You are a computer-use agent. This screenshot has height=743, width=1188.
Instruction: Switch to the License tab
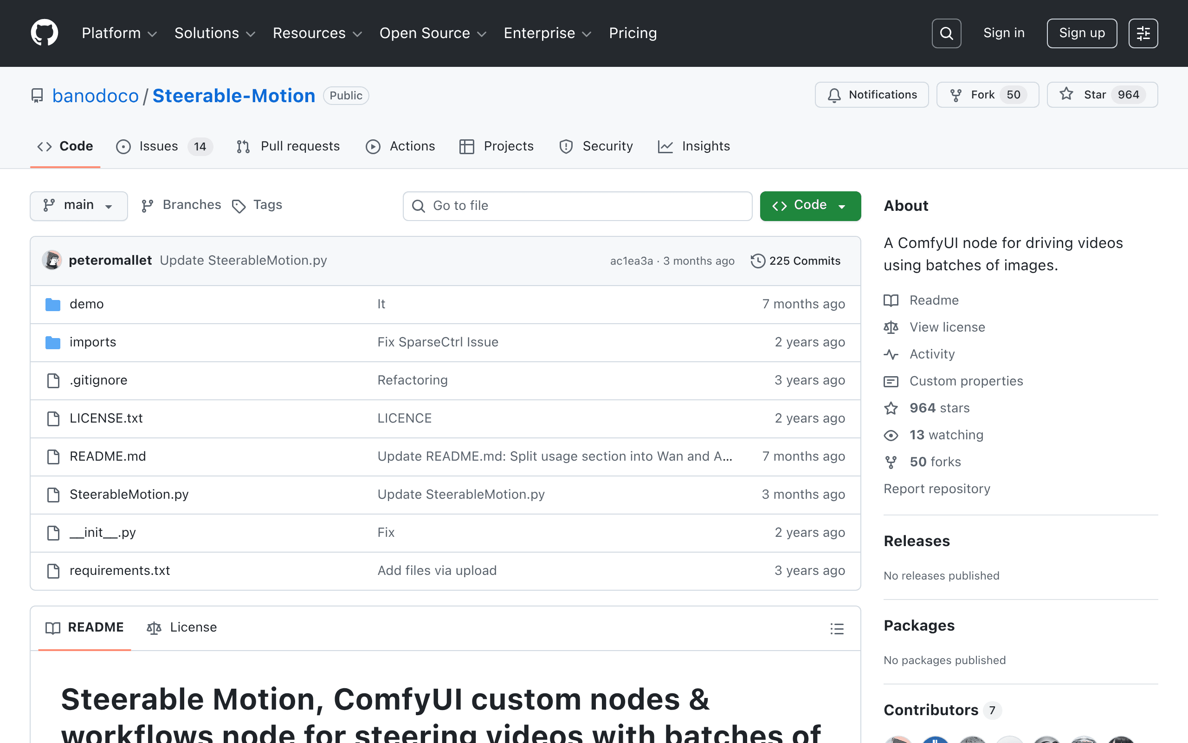click(x=181, y=627)
